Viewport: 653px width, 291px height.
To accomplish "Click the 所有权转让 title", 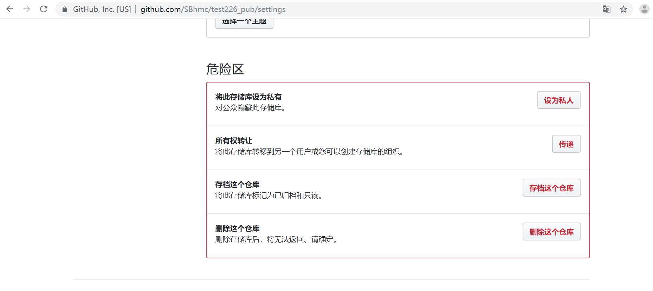I will pos(234,141).
